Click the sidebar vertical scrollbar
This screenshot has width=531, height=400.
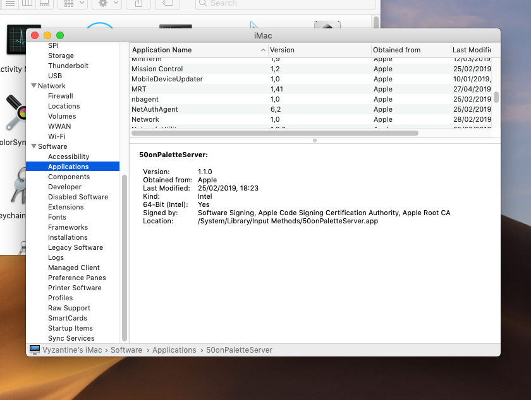coord(125,258)
